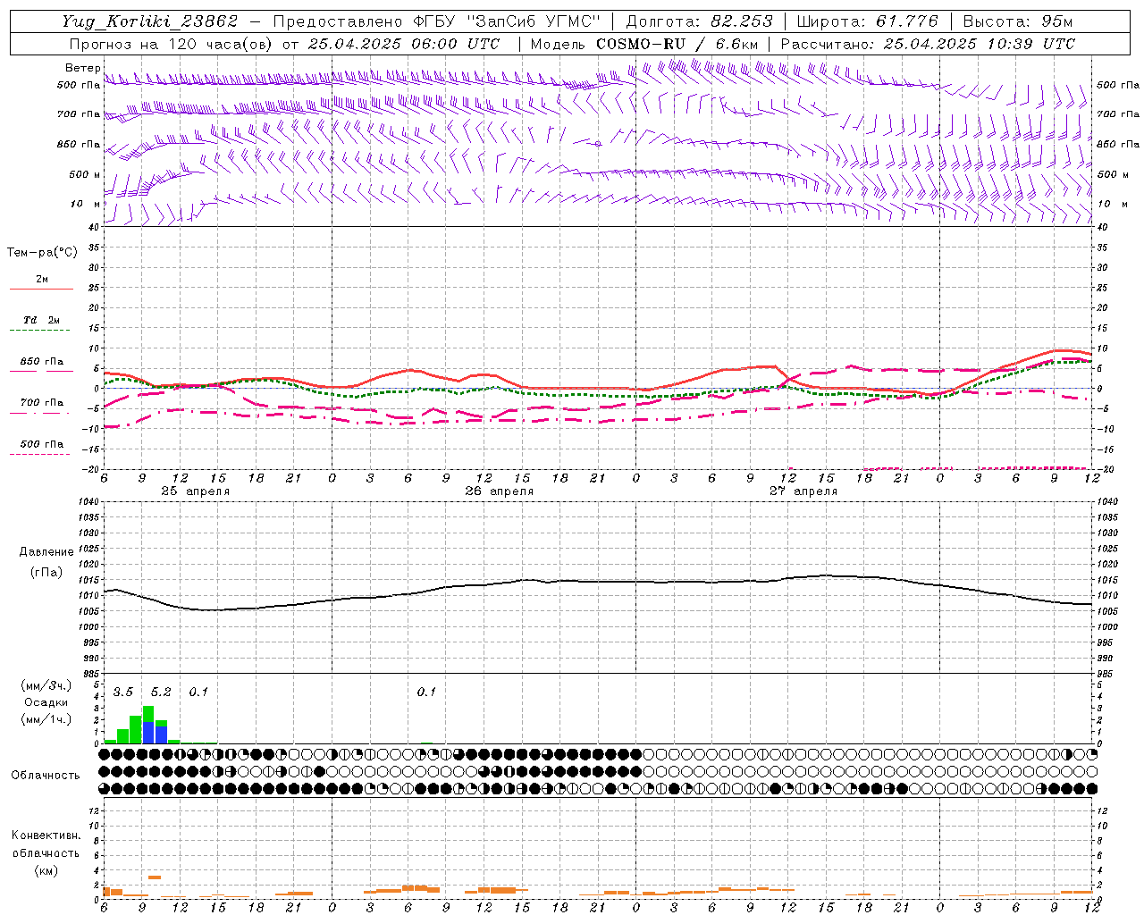Click the 5.2 precipitation total value
Image resolution: width=1144 pixels, height=915 pixels.
pos(161,692)
